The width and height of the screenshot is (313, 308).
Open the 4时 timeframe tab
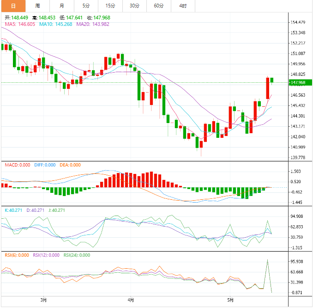pyautogui.click(x=183, y=6)
